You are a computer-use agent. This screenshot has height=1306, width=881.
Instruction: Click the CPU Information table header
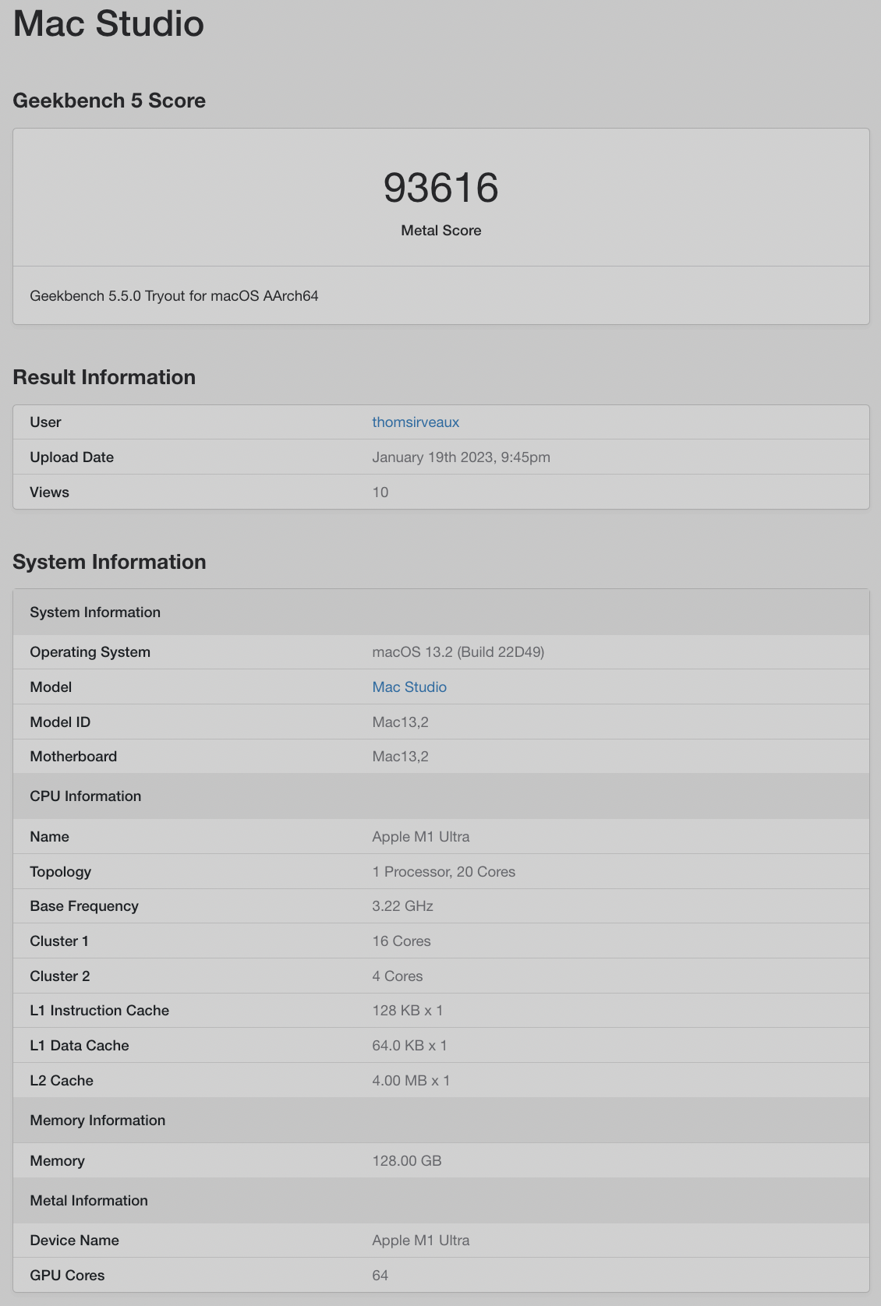pyautogui.click(x=86, y=796)
